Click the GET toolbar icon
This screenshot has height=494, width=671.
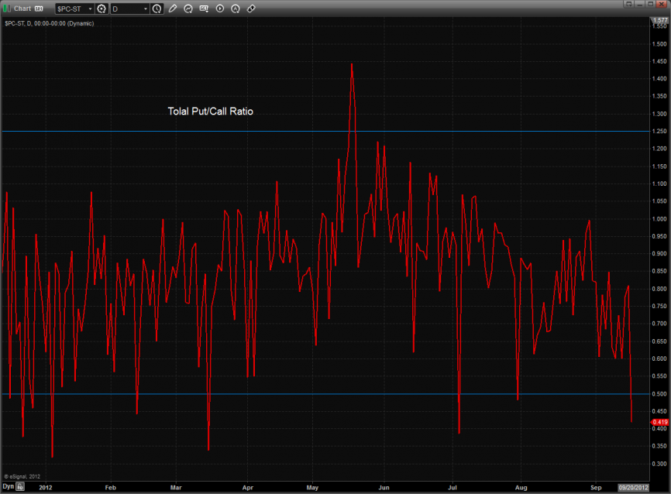pos(204,9)
